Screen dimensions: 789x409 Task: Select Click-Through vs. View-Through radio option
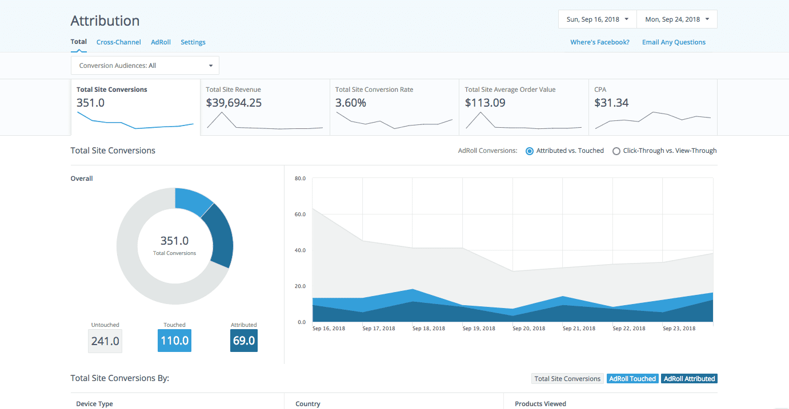click(x=616, y=151)
